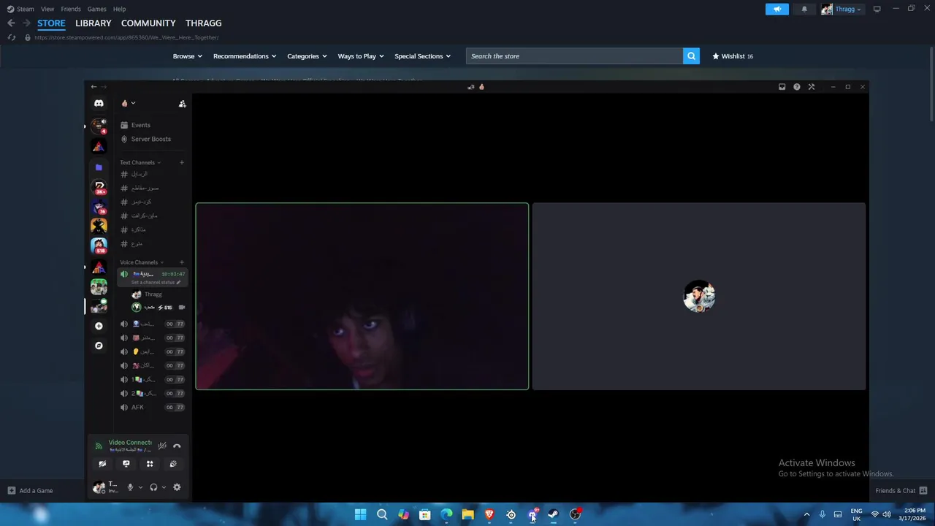Select Thragg in the voice channel list
935x526 pixels.
[153, 294]
